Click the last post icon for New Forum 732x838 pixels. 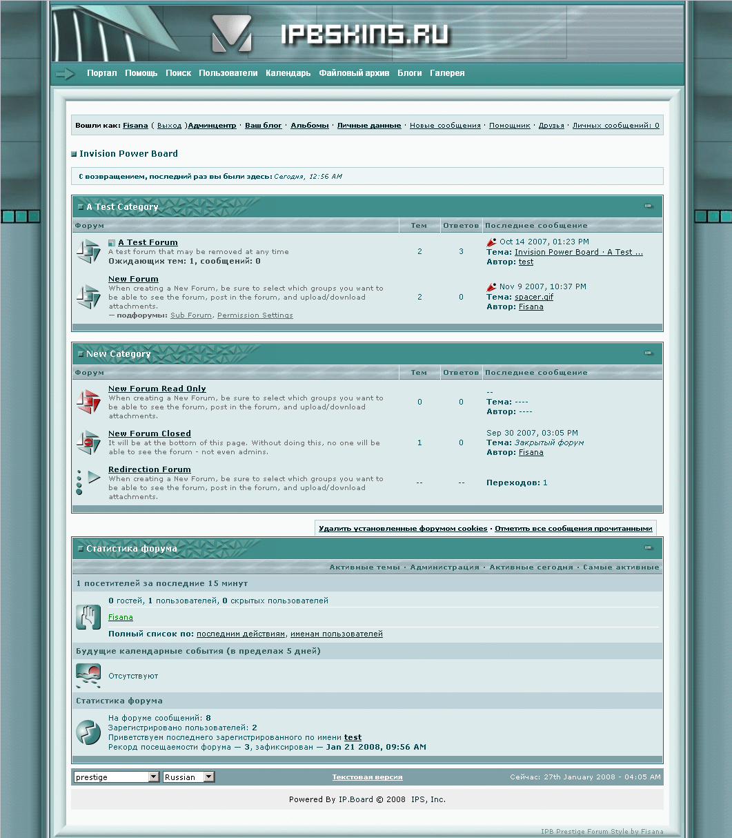click(x=491, y=287)
